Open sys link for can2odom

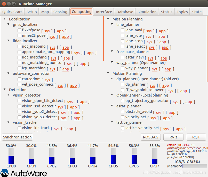[x=47, y=80]
